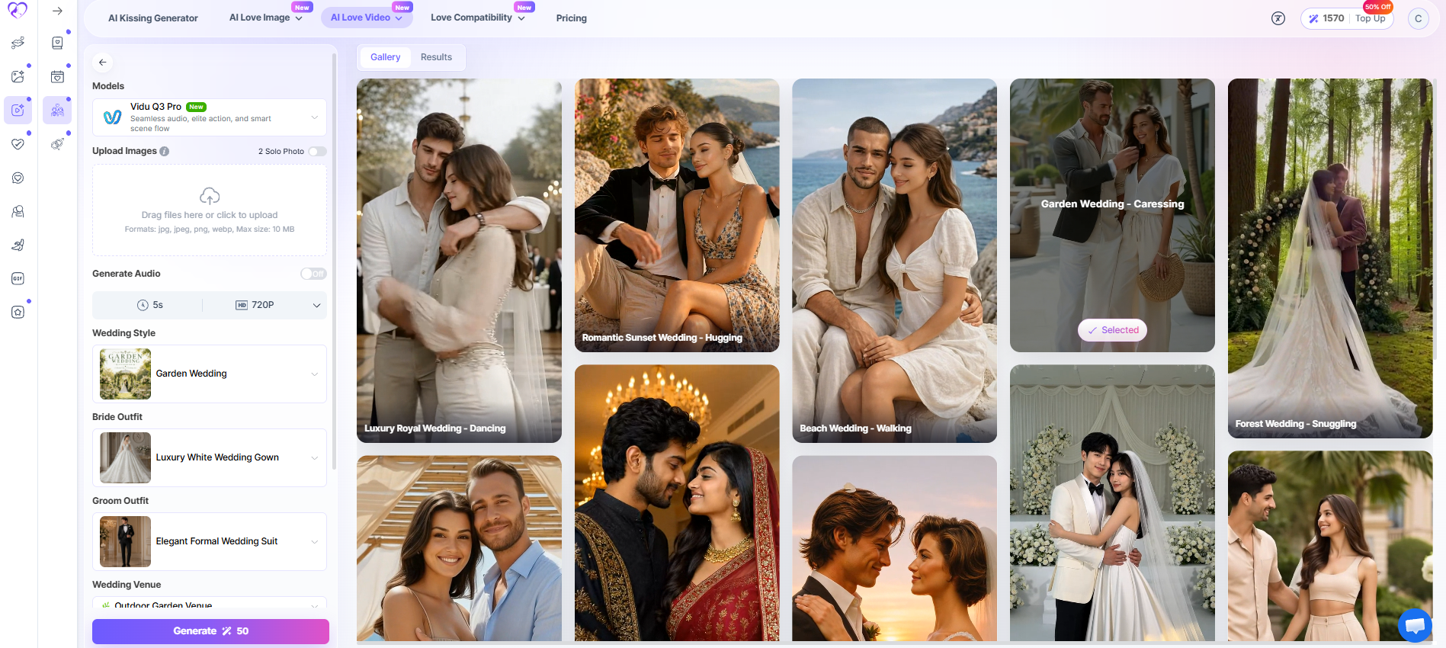The width and height of the screenshot is (1446, 648).
Task: Open the user avatar C menu
Action: click(x=1418, y=18)
